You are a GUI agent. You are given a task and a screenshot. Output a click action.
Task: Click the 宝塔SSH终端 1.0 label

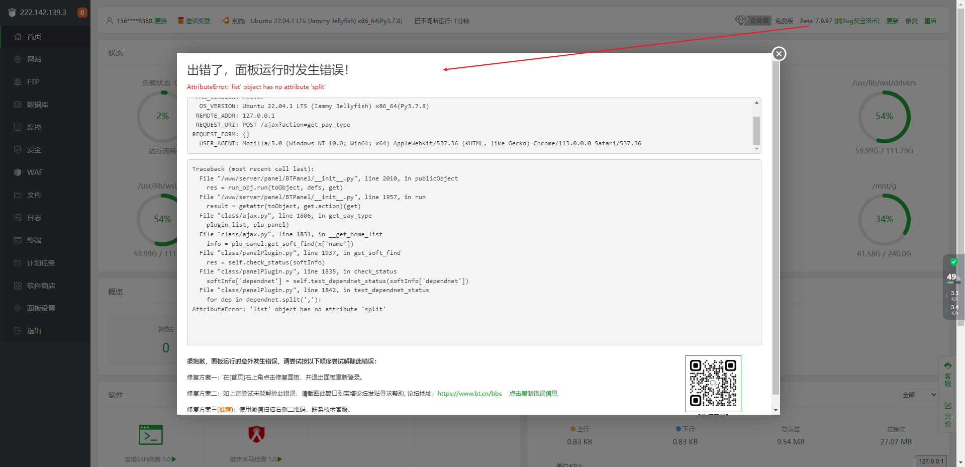click(150, 459)
